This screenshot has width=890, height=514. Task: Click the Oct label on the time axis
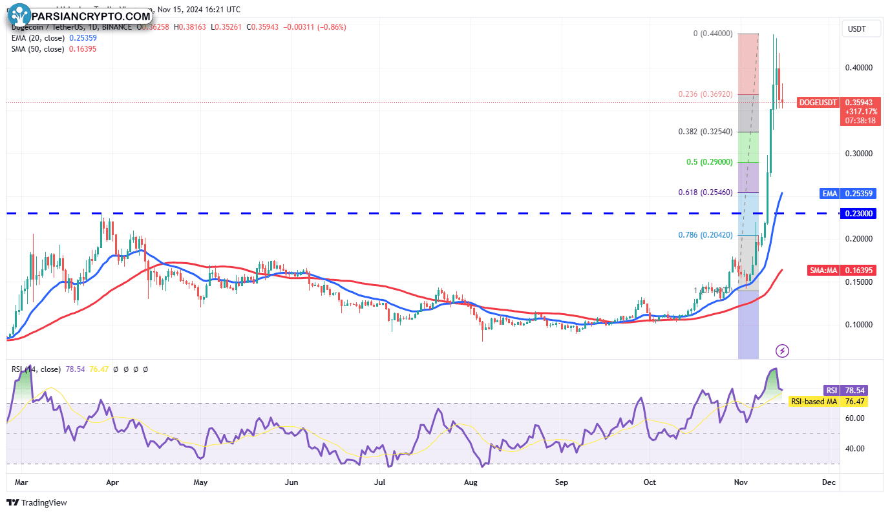coord(649,482)
